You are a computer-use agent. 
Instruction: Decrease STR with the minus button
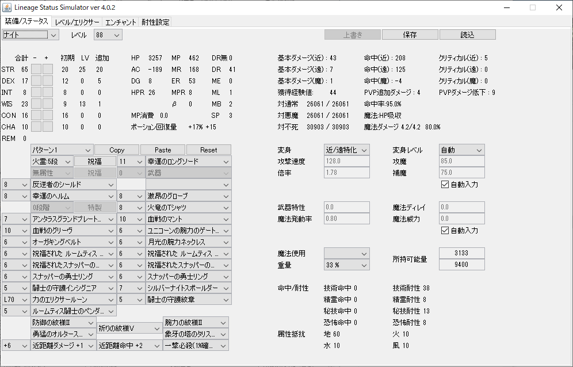click(x=36, y=70)
